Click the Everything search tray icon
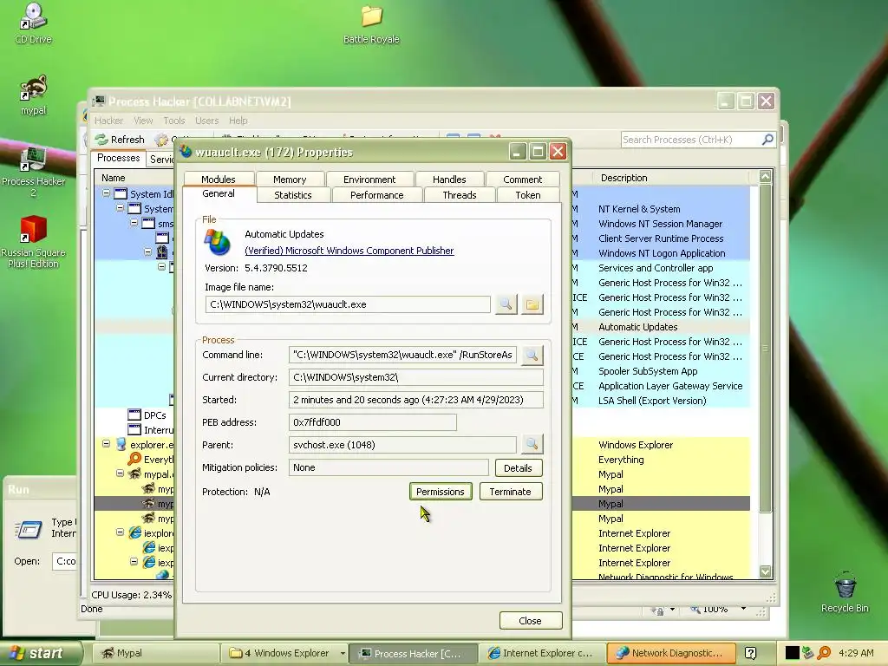Screen dimensions: 888x666 click(x=824, y=653)
